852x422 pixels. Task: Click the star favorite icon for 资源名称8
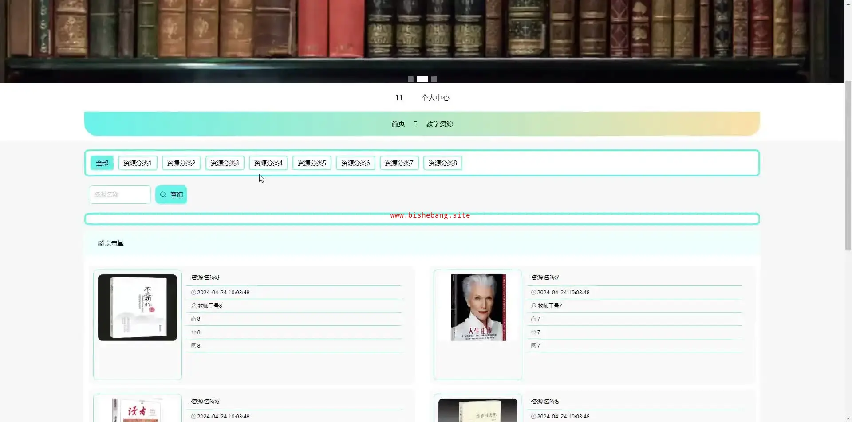(193, 332)
